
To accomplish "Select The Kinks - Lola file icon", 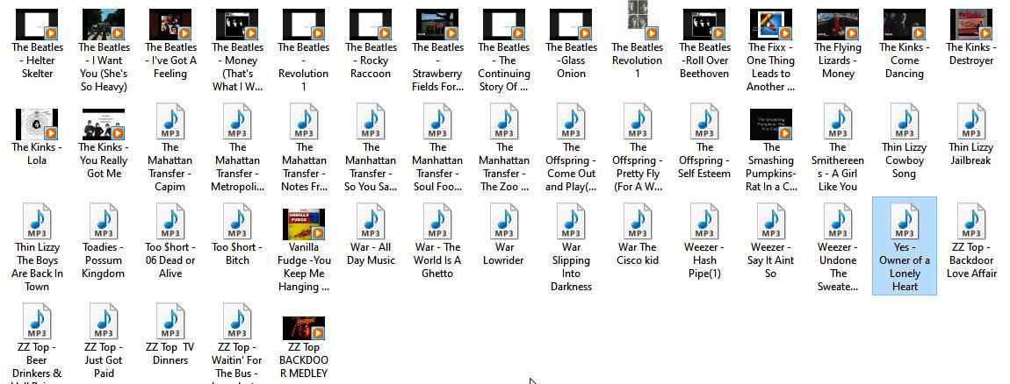I will 37,124.
